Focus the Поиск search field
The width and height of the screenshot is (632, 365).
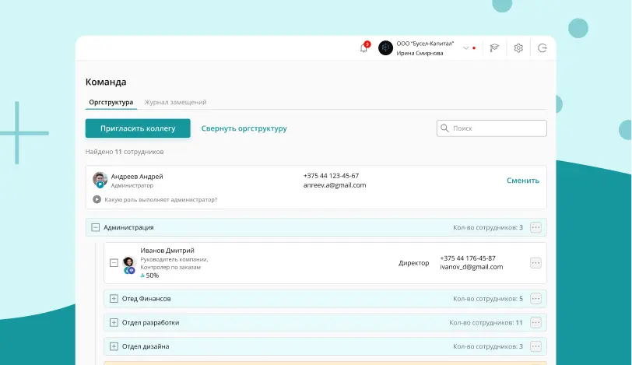tap(492, 128)
